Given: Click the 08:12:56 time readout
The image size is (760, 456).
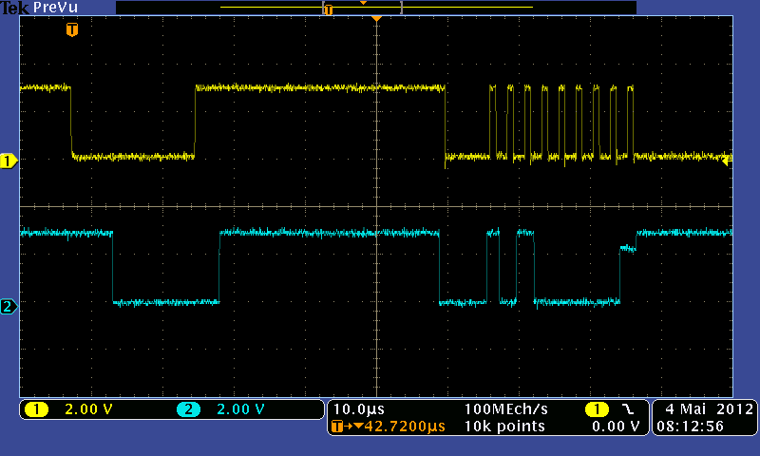Looking at the screenshot, I should [x=691, y=427].
